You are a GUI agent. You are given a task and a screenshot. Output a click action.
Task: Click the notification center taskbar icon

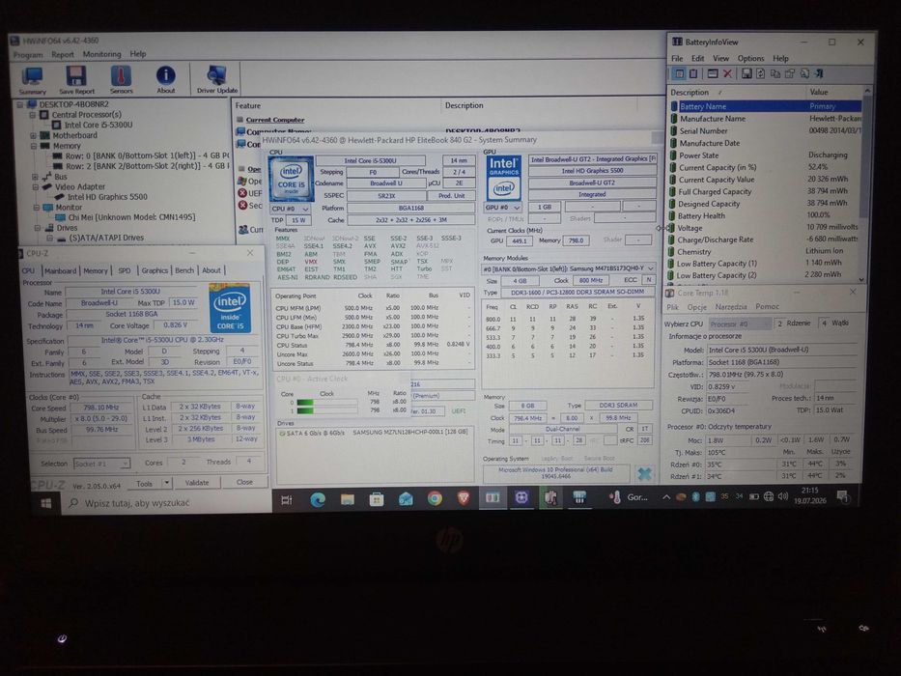[842, 494]
